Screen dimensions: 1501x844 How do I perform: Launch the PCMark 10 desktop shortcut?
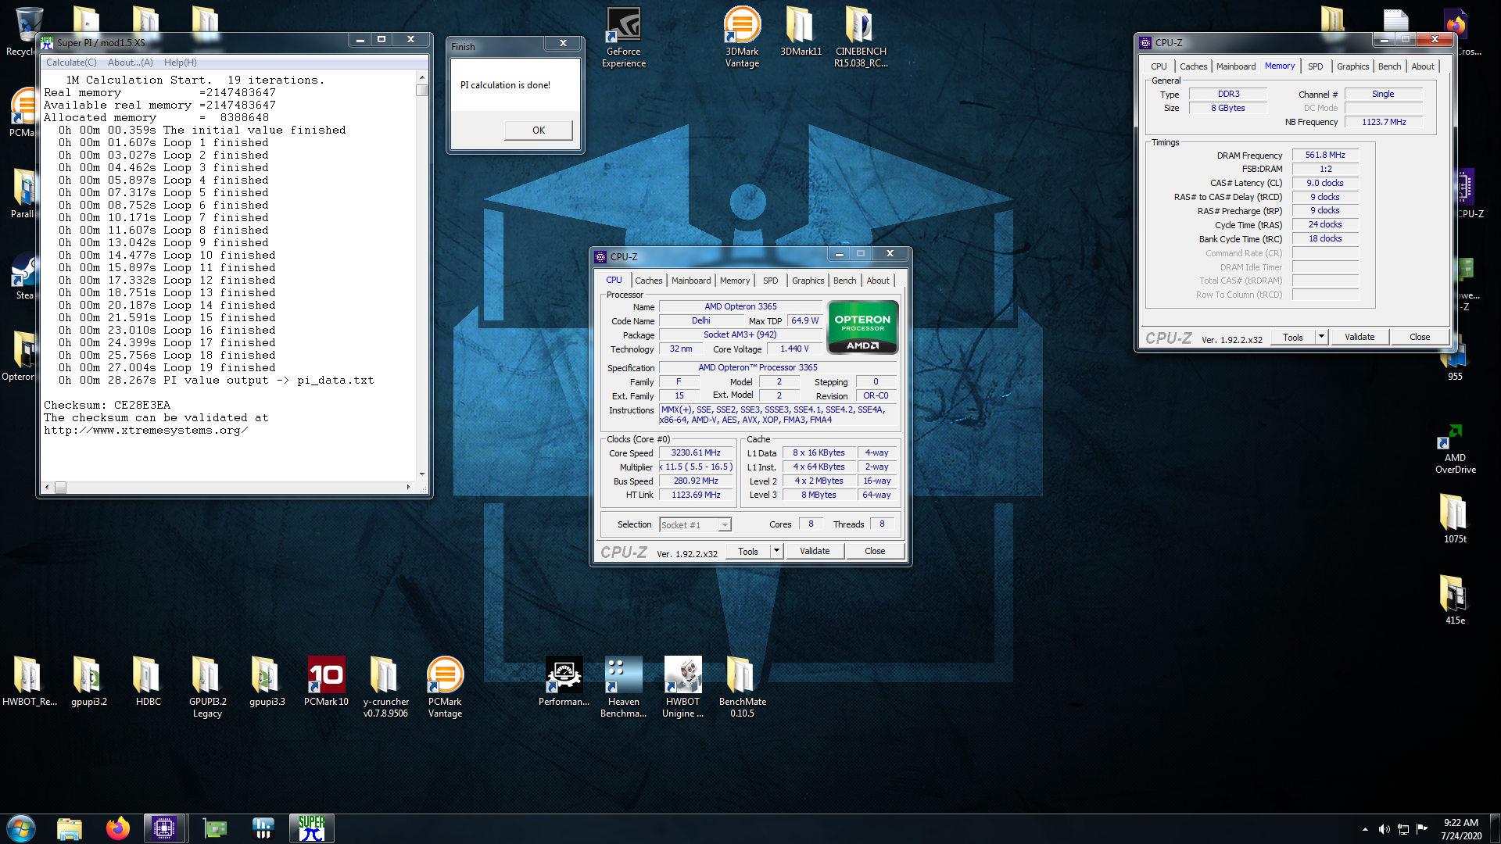[x=326, y=681]
